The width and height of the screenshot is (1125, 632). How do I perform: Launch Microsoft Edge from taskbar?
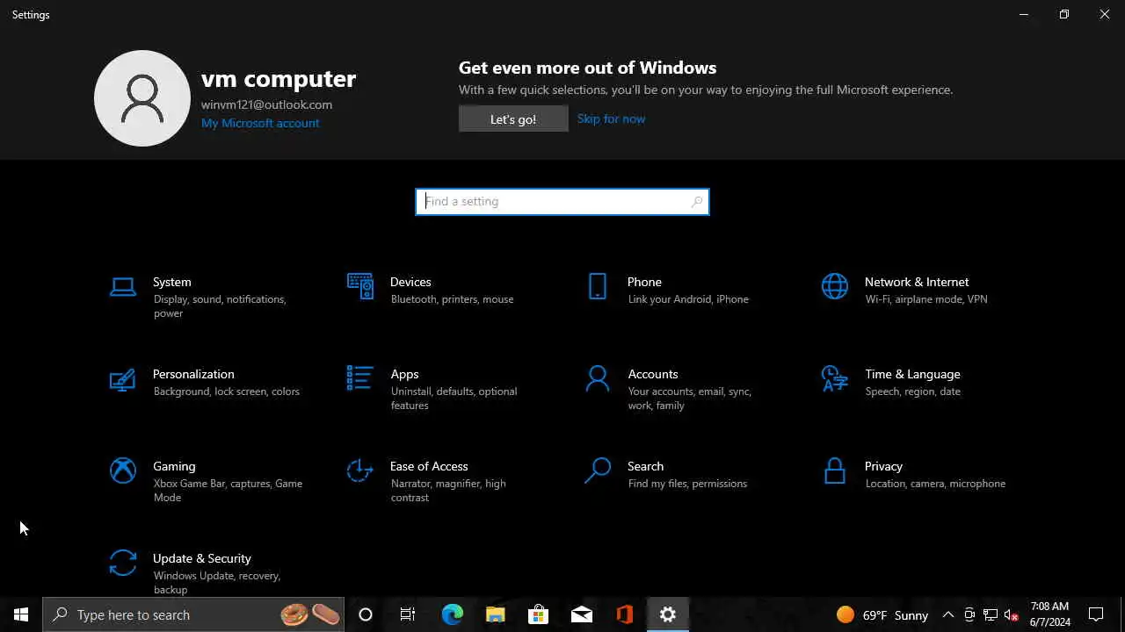pos(452,614)
